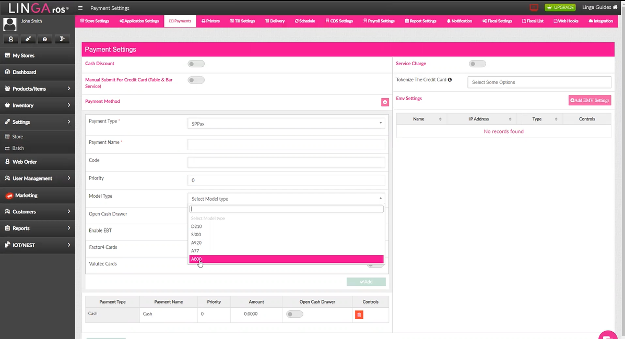Expand Products/Items in sidebar
The height and width of the screenshot is (339, 625).
[x=38, y=89]
